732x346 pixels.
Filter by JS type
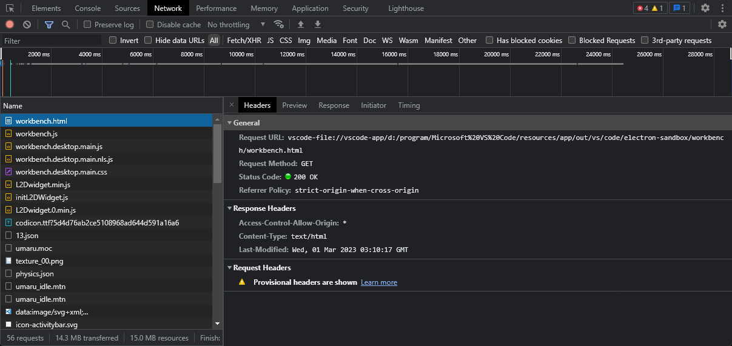coord(270,41)
